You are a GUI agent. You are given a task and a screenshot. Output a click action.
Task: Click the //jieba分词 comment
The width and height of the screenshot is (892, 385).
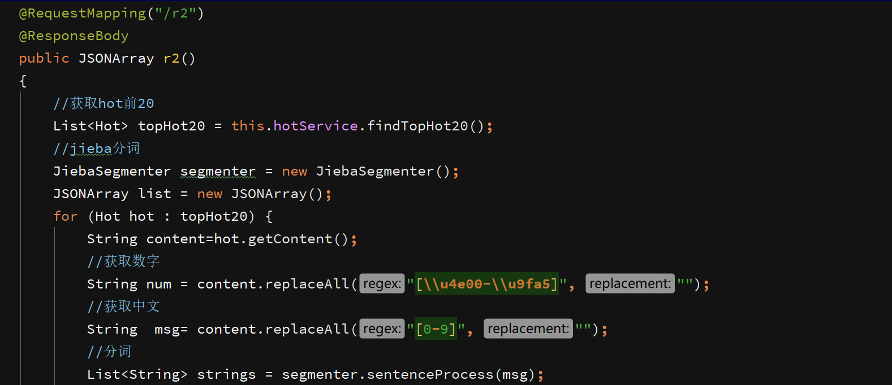pos(96,148)
